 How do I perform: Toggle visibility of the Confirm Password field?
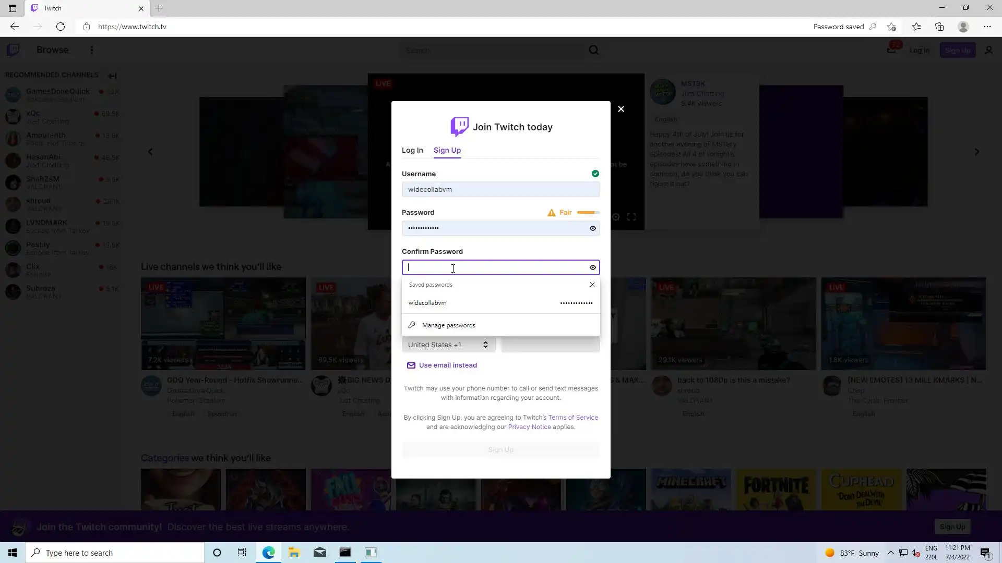(593, 267)
